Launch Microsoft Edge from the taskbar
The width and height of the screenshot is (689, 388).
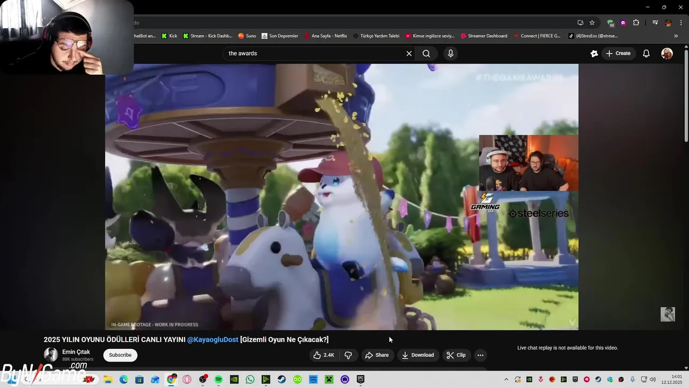click(x=123, y=379)
